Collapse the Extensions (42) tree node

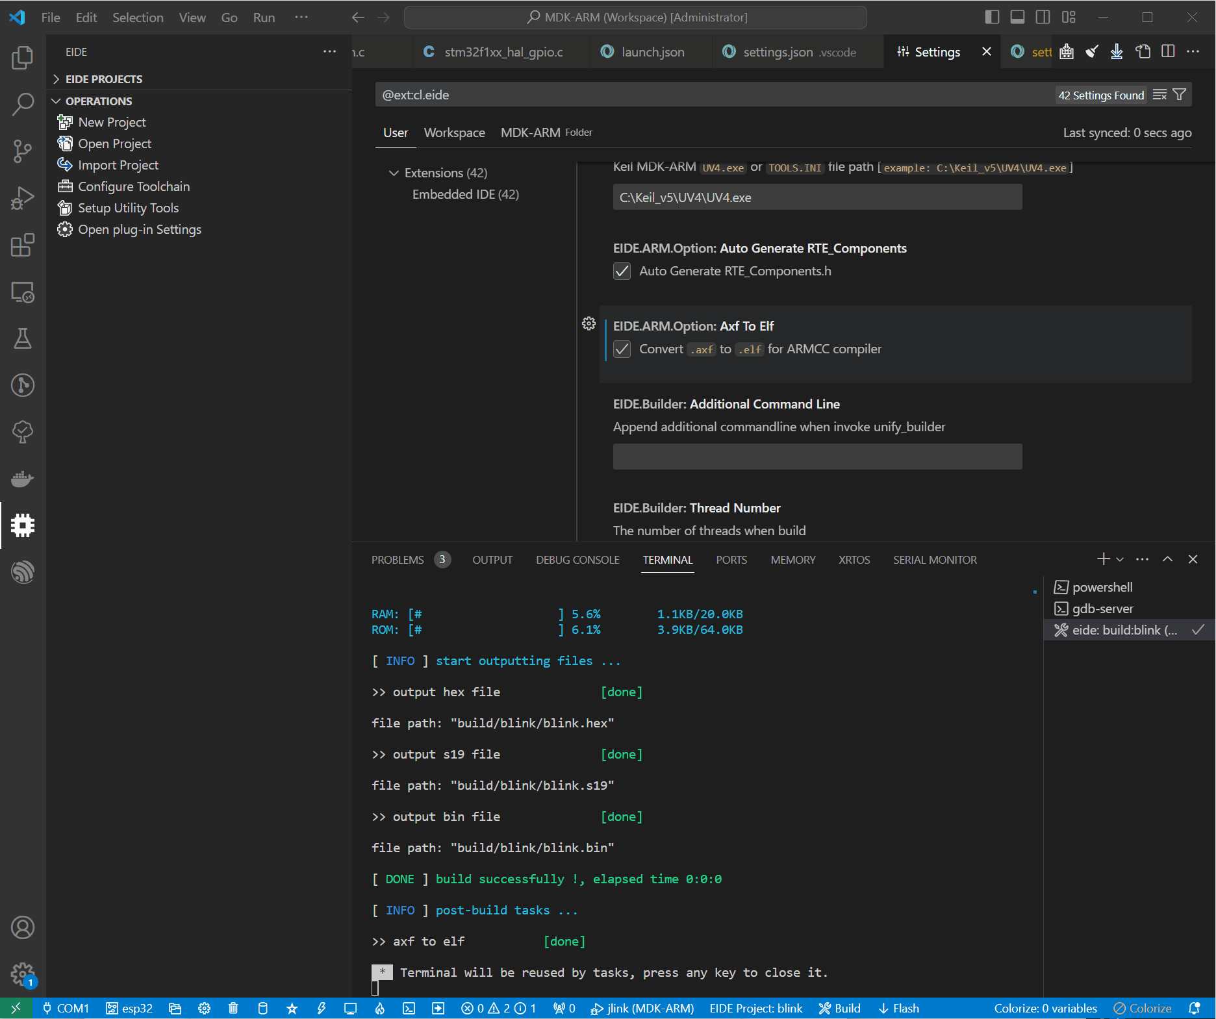tap(394, 173)
